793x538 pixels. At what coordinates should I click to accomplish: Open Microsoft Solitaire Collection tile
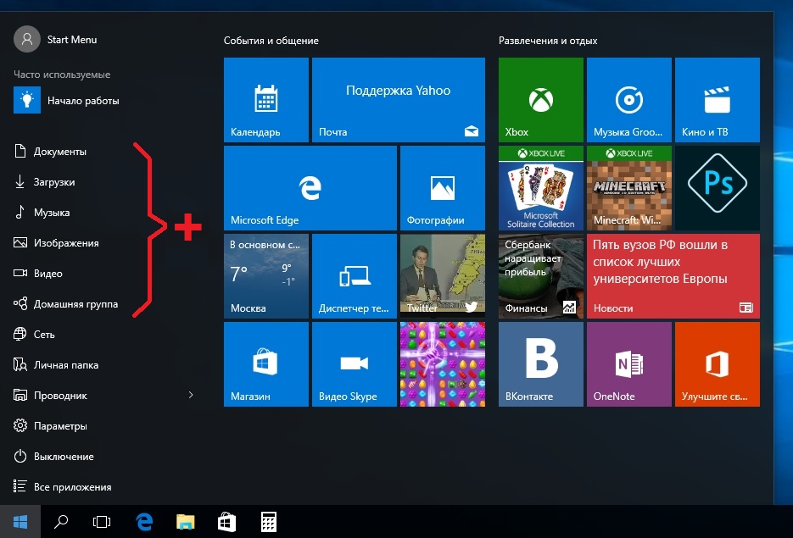pyautogui.click(x=540, y=188)
